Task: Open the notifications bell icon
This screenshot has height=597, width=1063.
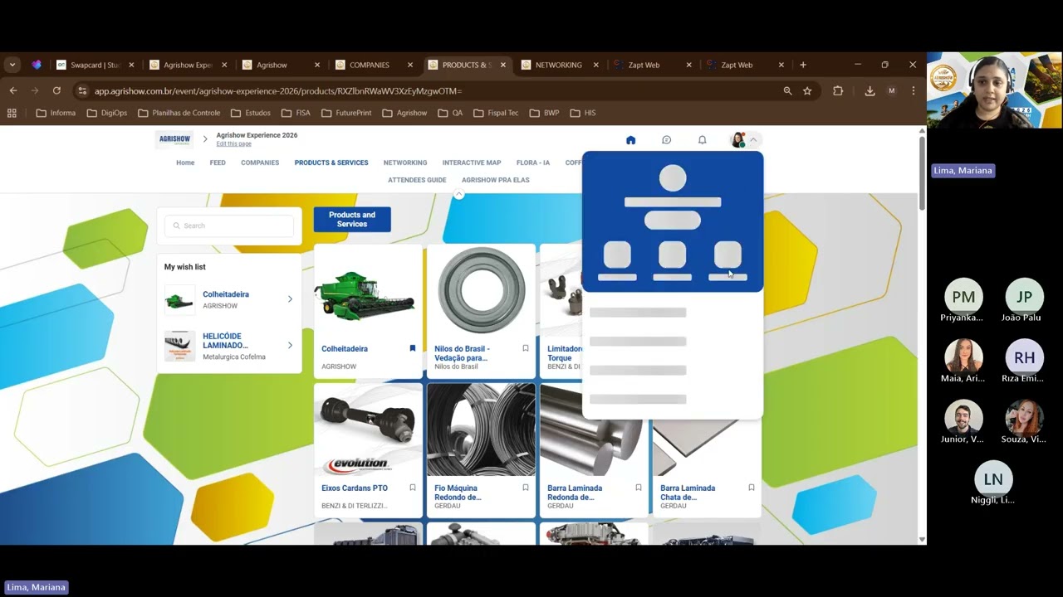Action: tap(702, 140)
